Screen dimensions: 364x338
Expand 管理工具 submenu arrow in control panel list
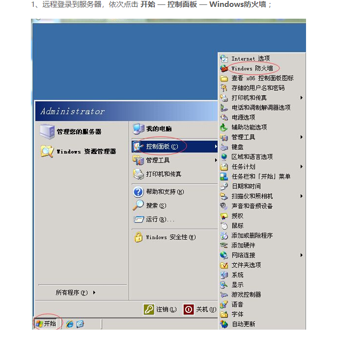pyautogui.click(x=301, y=137)
